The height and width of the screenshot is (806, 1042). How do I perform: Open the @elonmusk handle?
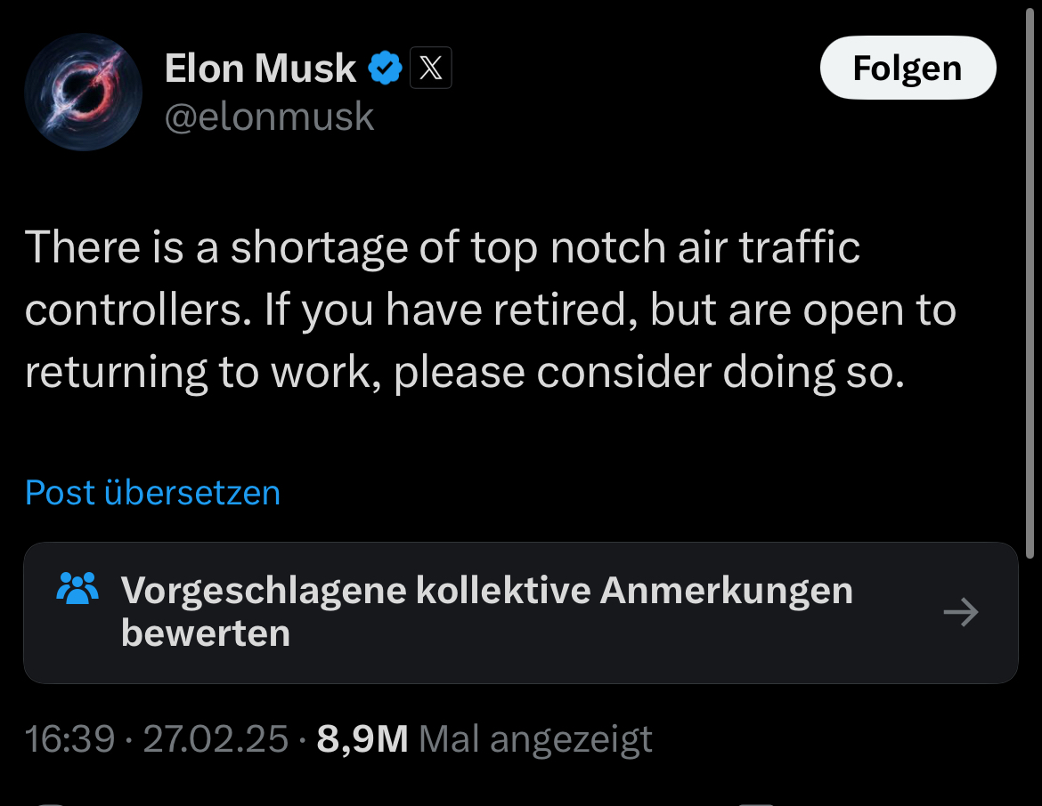269,117
